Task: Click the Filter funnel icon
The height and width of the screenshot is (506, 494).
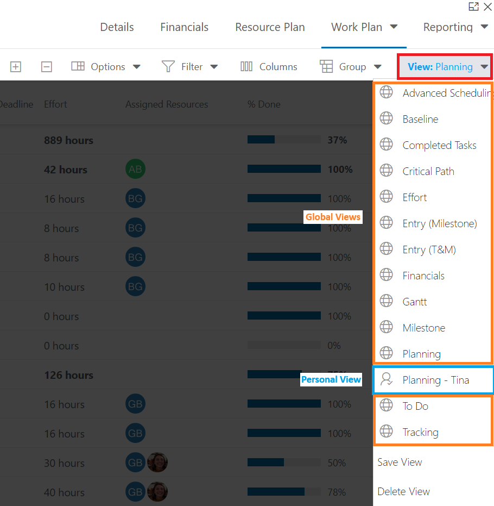Action: (168, 66)
